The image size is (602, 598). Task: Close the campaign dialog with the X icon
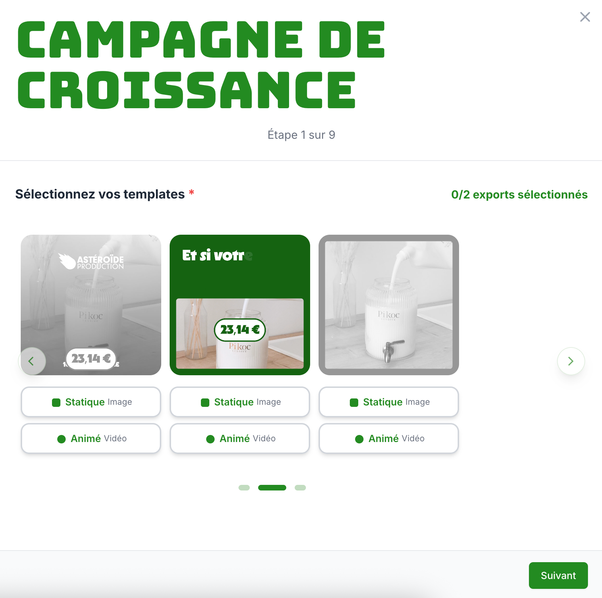tap(585, 17)
